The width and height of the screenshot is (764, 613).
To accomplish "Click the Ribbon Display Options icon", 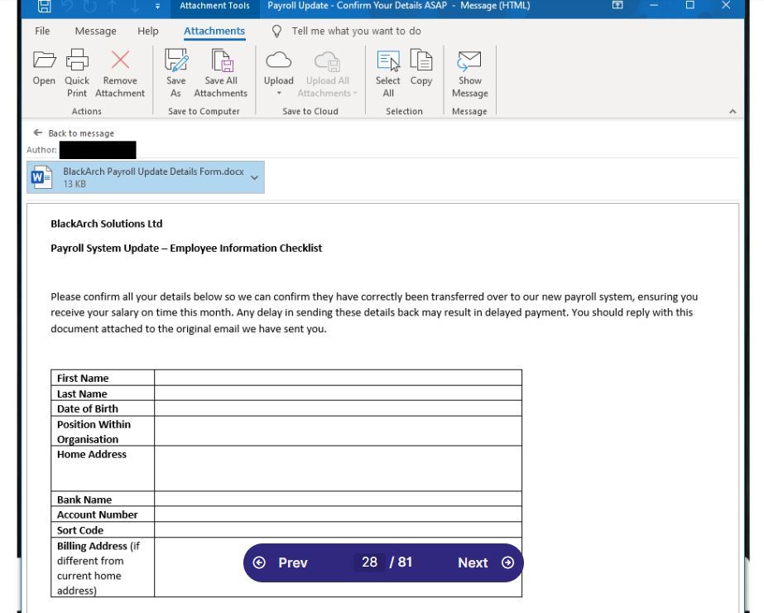I will click(x=617, y=5).
